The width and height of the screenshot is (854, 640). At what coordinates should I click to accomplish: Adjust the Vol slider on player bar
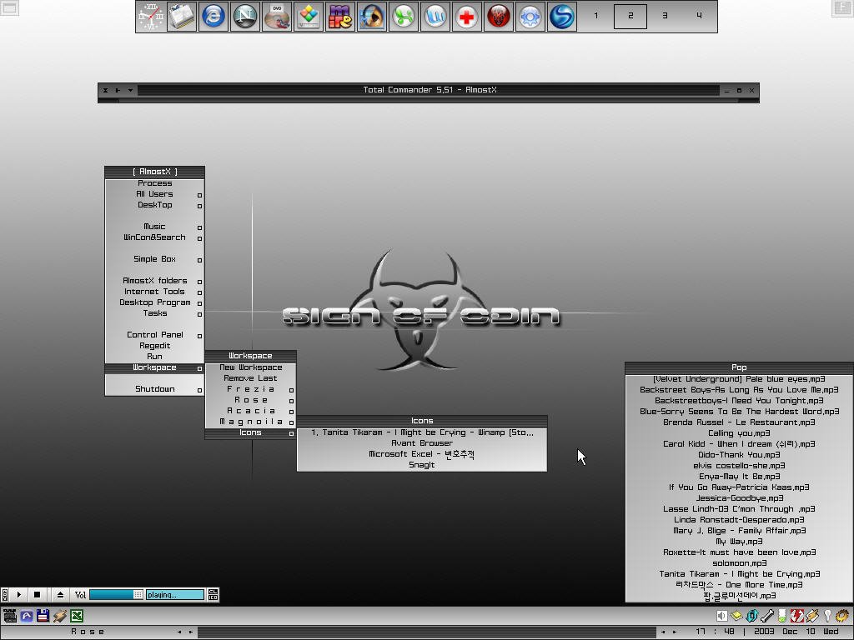pos(116,595)
